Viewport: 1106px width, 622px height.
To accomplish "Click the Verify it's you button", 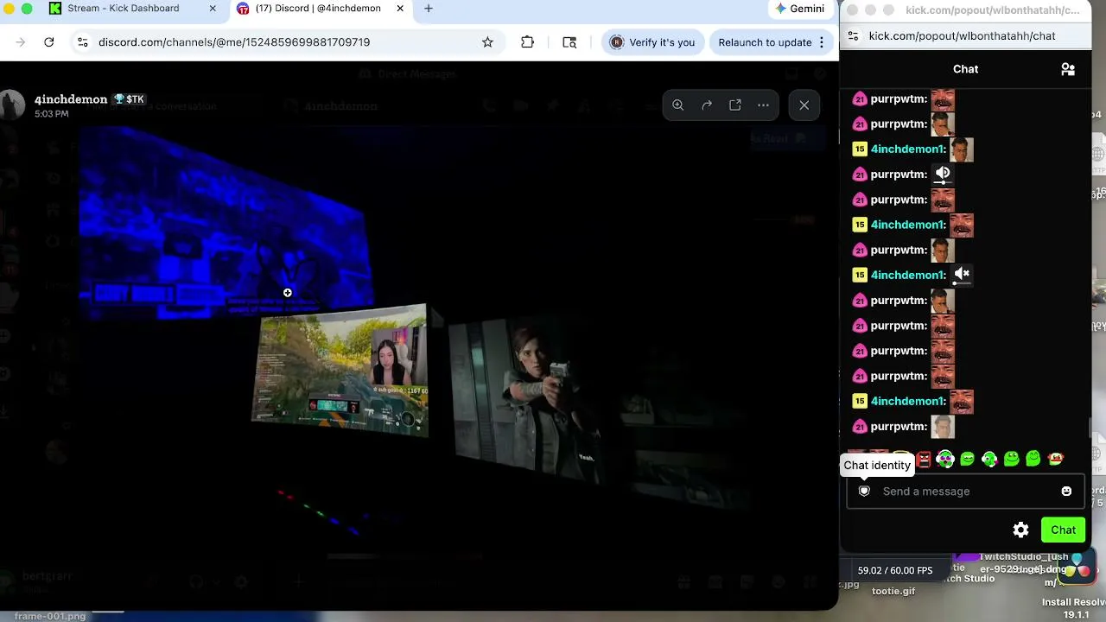I will pos(652,42).
